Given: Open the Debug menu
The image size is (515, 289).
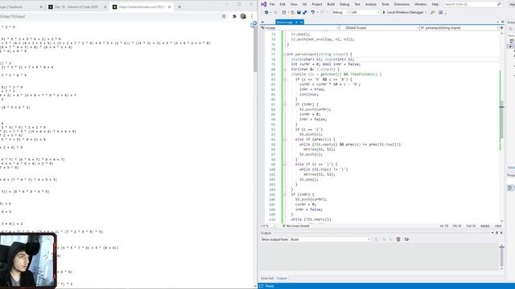Looking at the screenshot, I should [344, 4].
